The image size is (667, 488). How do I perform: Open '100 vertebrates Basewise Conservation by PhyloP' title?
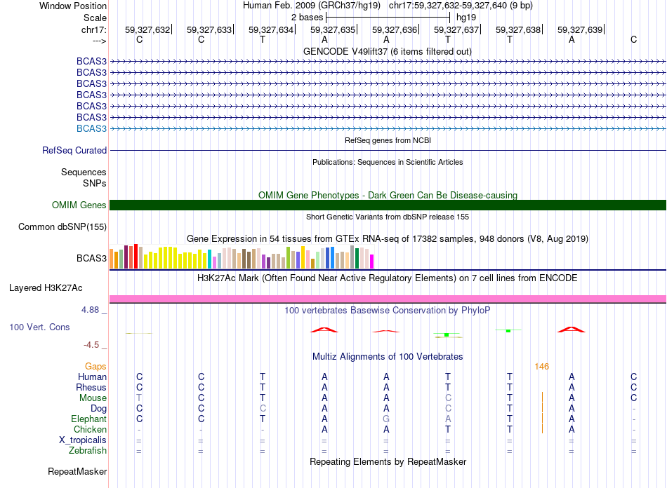pos(387,311)
